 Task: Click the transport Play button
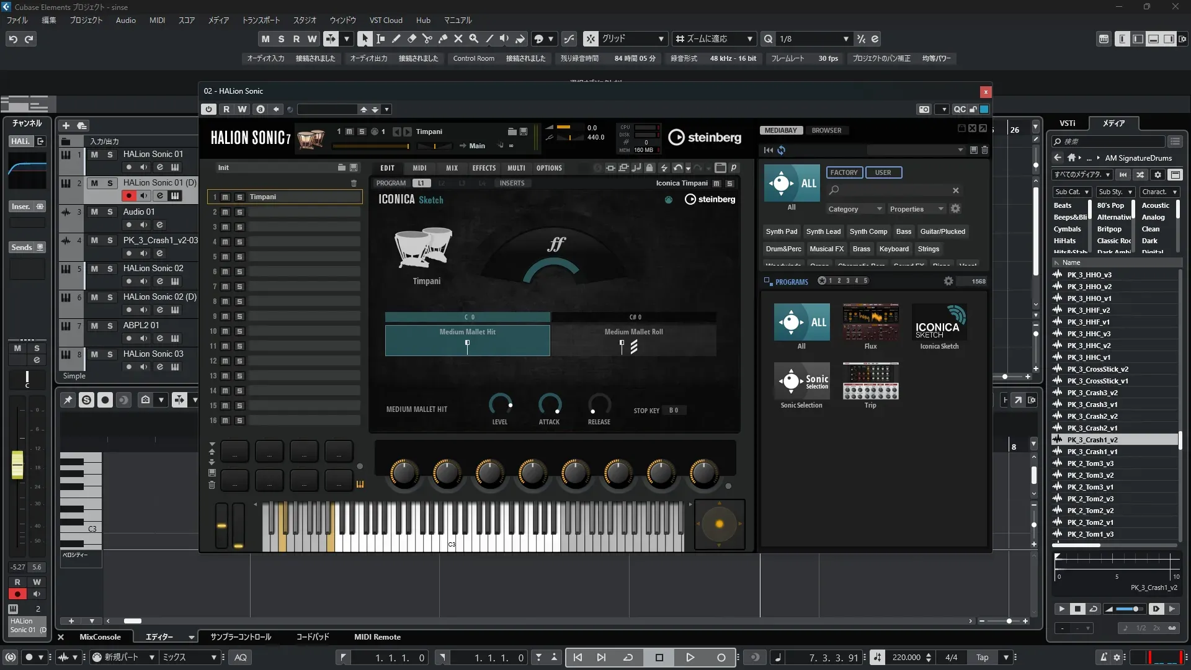[x=690, y=658]
